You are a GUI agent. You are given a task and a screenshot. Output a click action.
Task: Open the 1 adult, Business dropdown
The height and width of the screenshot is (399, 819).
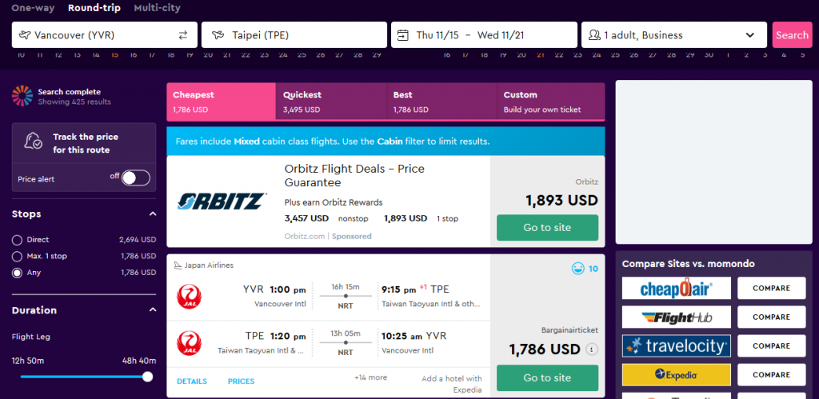673,35
